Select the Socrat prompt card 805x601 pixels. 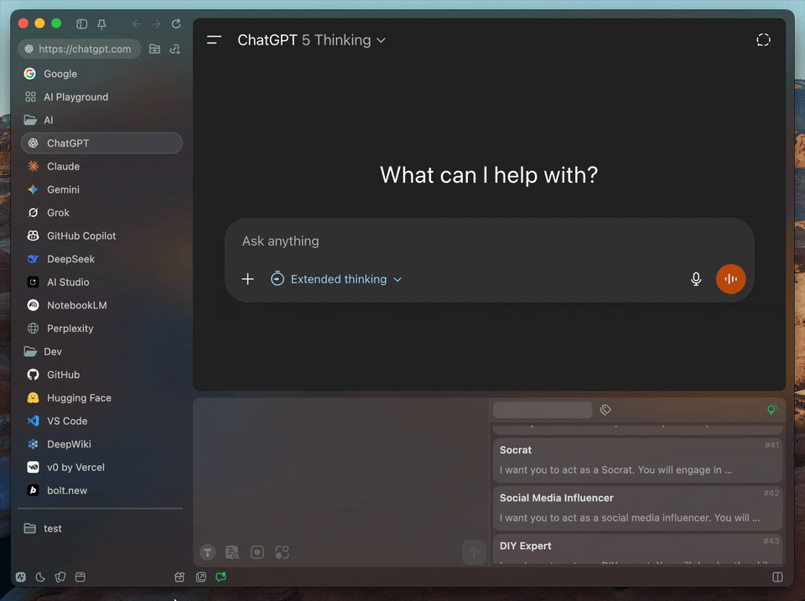(x=637, y=460)
